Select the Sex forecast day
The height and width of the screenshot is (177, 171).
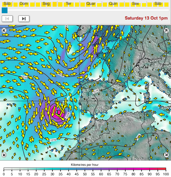point(135,4)
